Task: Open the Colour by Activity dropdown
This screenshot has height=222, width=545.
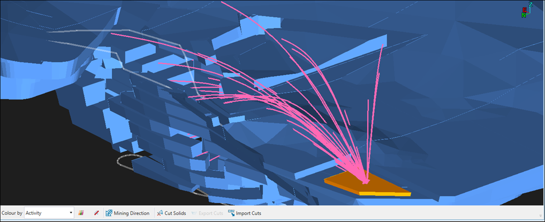Action: tap(49, 213)
